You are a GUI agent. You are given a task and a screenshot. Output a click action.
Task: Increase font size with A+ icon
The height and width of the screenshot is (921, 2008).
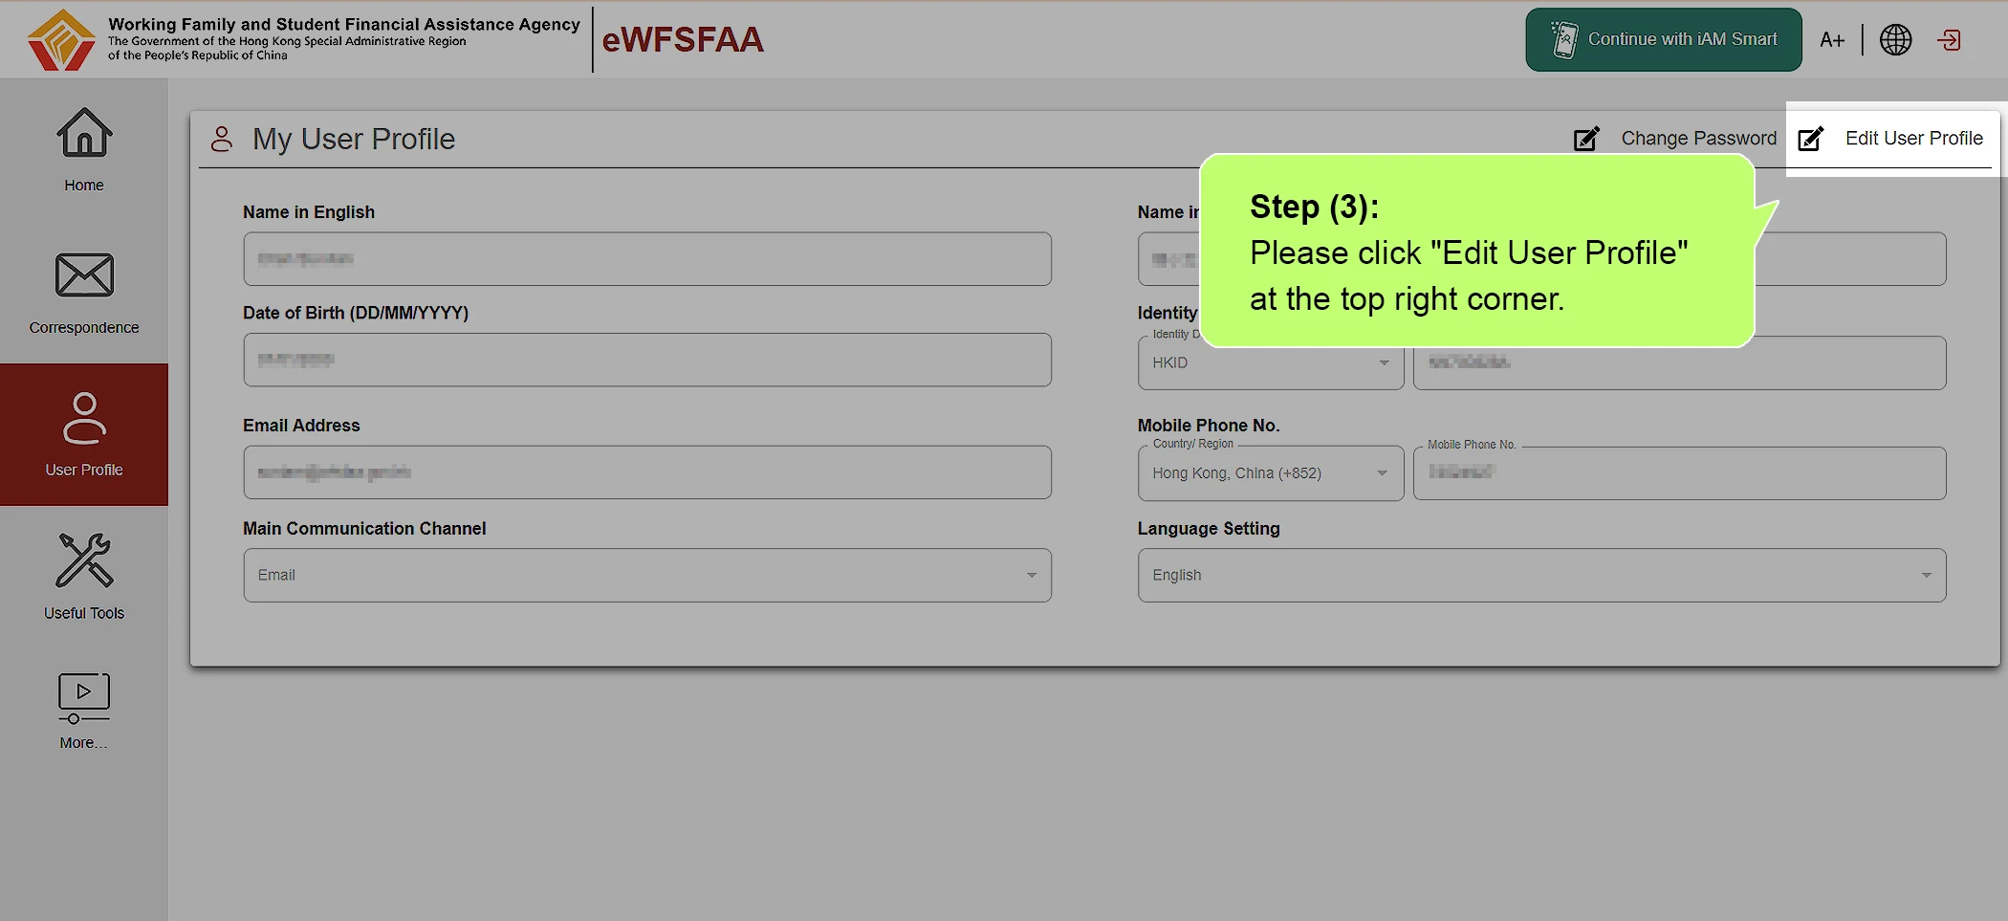(x=1832, y=39)
